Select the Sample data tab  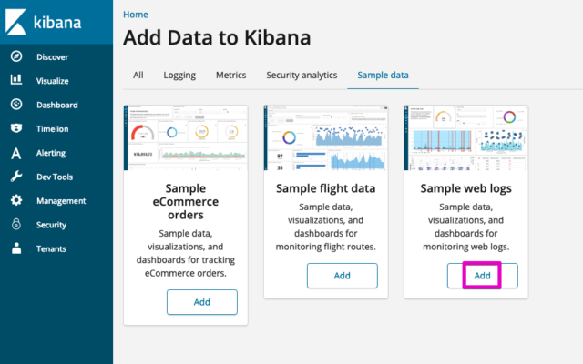pyautogui.click(x=383, y=75)
